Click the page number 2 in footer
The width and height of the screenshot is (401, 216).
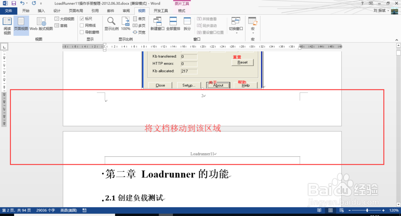tap(202, 96)
